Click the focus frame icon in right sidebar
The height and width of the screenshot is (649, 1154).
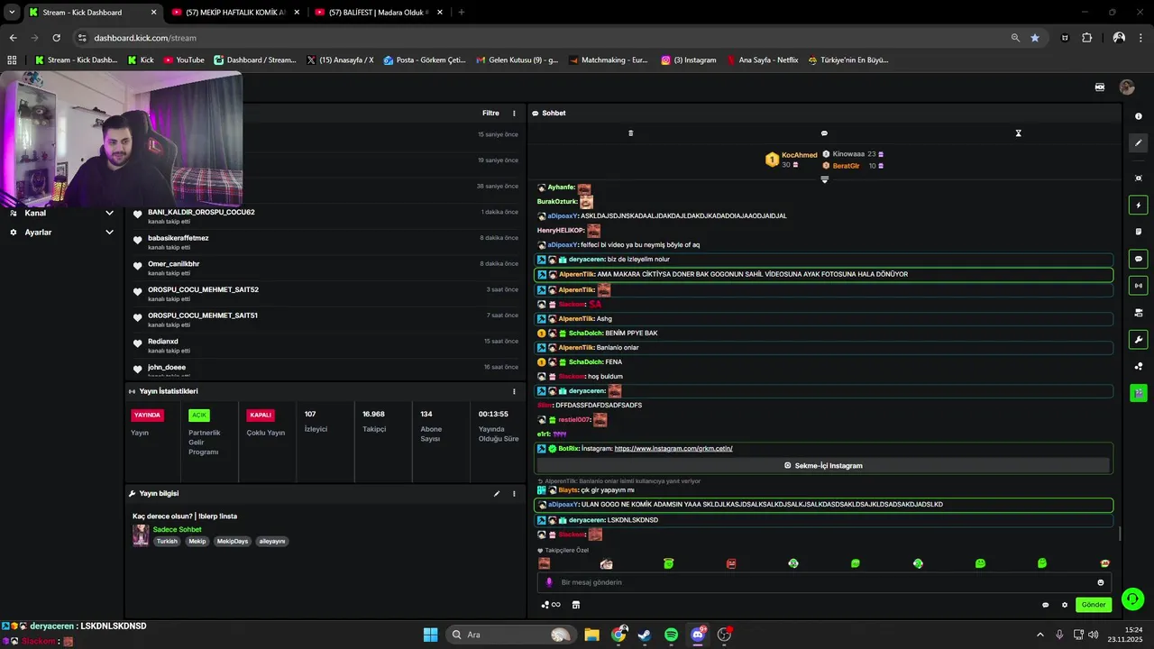(1139, 178)
